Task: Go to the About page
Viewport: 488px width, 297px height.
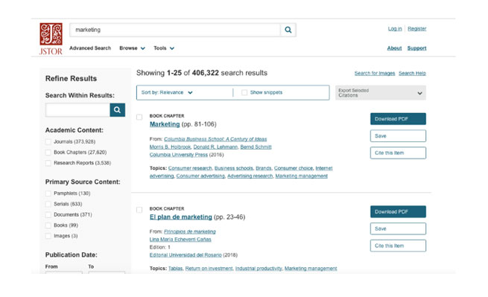Action: (x=394, y=48)
